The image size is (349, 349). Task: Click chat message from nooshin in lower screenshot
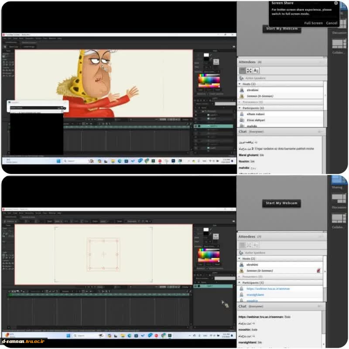(x=248, y=330)
